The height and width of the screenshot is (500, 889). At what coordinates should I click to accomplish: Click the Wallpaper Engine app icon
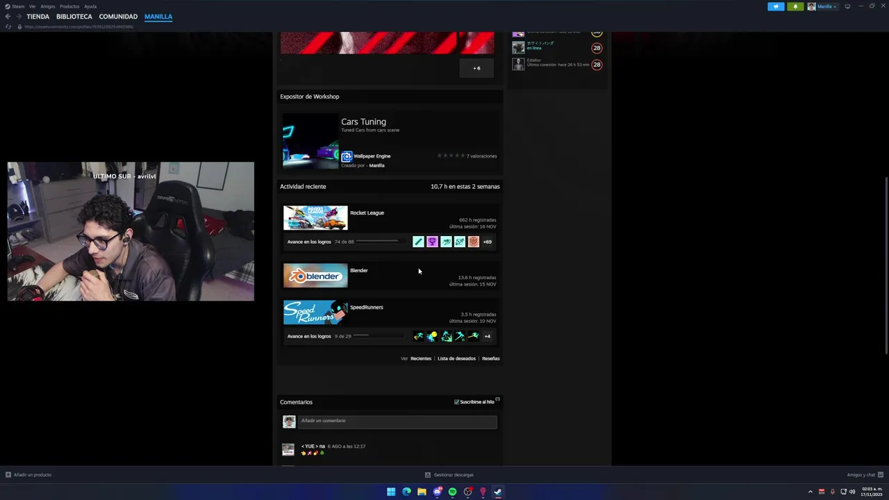pyautogui.click(x=347, y=156)
